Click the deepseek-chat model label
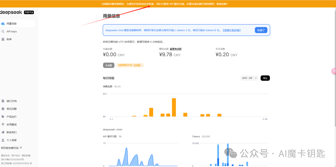The image size is (336, 167). click(113, 129)
